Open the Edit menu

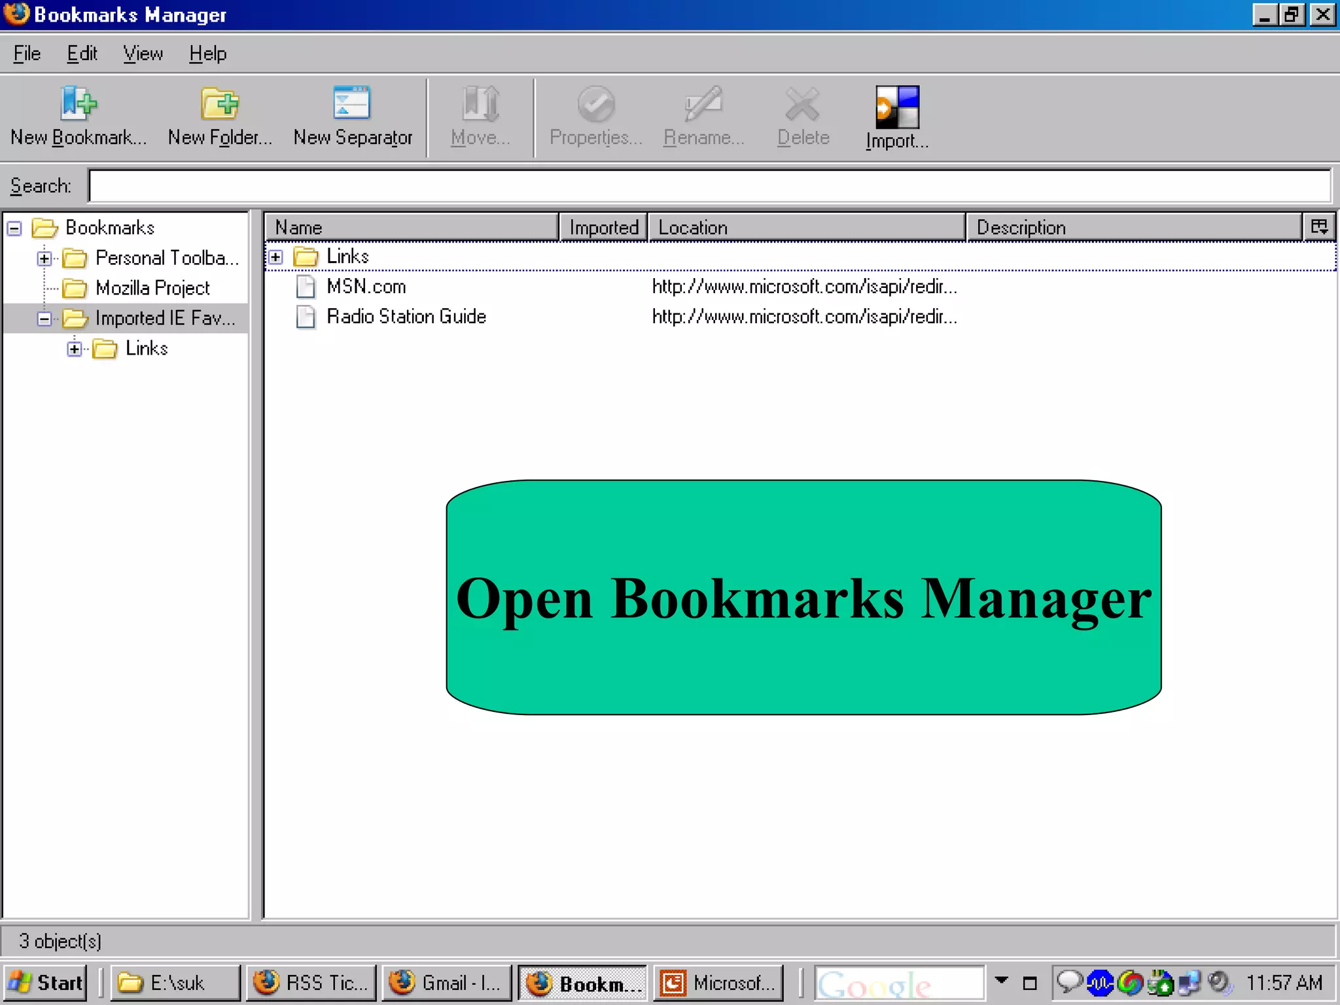coord(82,54)
